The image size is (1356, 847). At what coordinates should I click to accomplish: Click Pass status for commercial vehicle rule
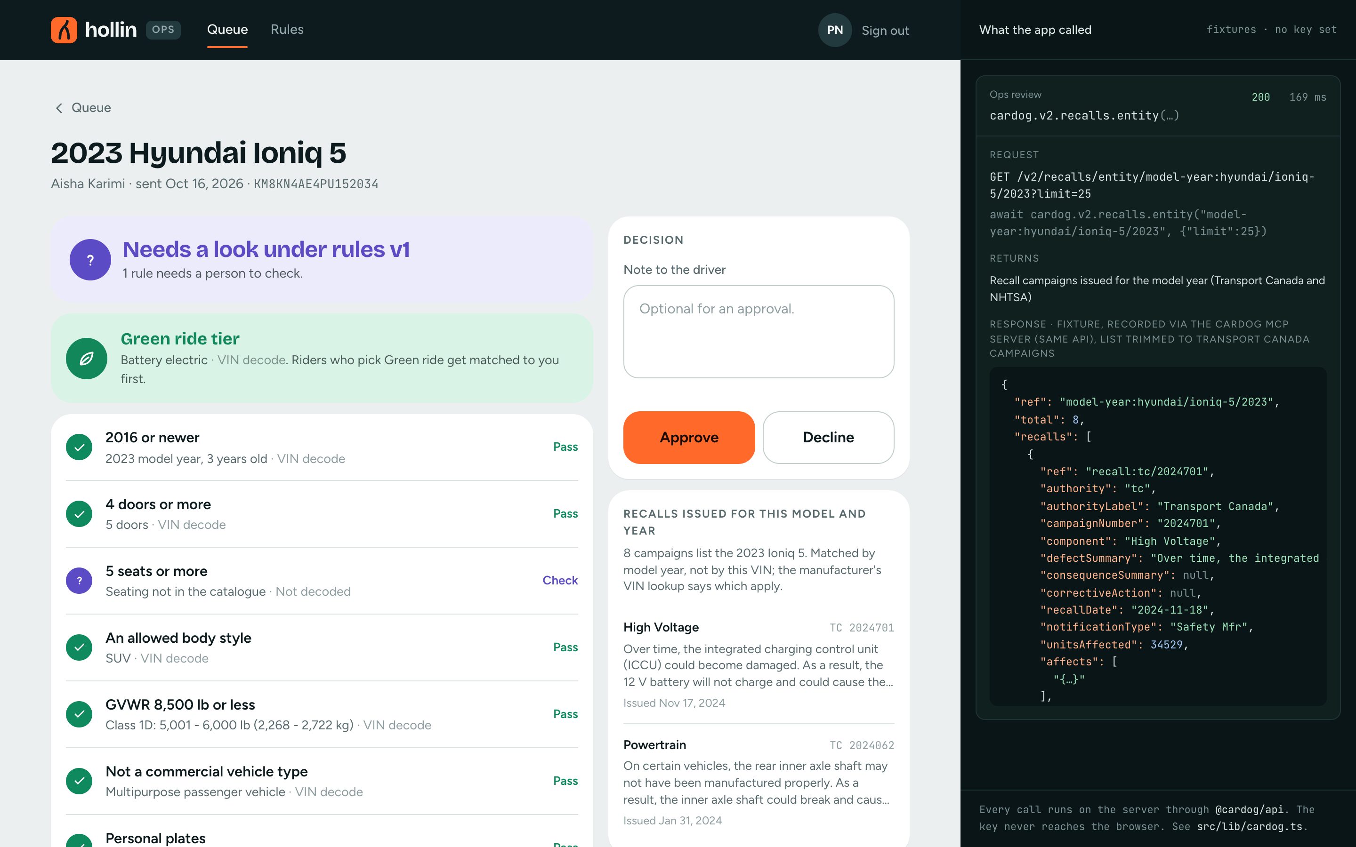point(565,781)
